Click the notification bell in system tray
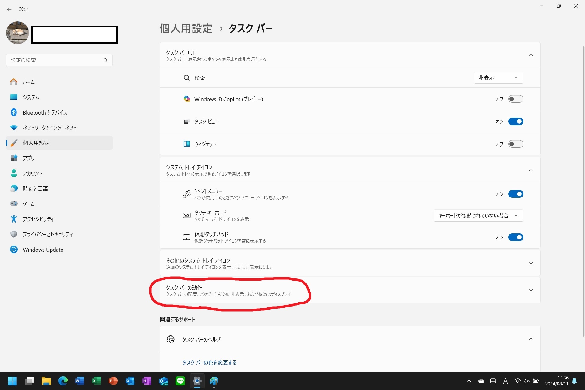 pyautogui.click(x=574, y=381)
